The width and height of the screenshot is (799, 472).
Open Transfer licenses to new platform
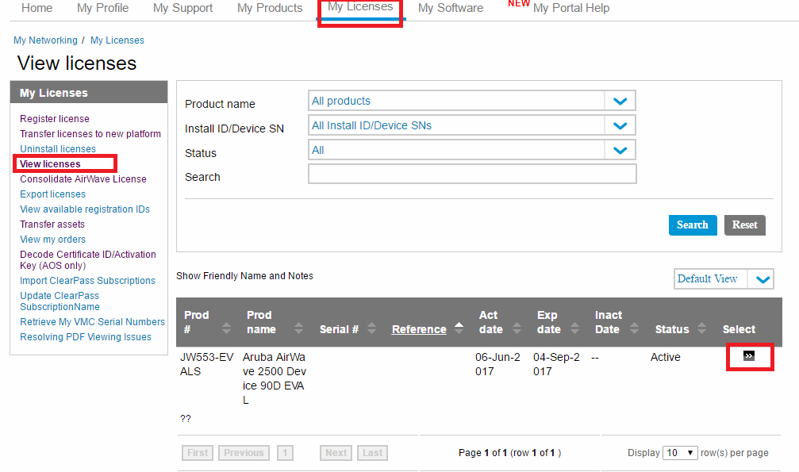(90, 134)
